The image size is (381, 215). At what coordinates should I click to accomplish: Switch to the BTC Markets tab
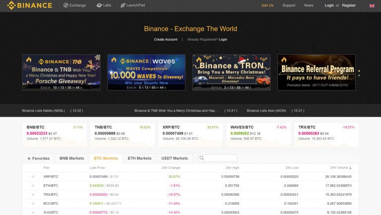[106, 158]
